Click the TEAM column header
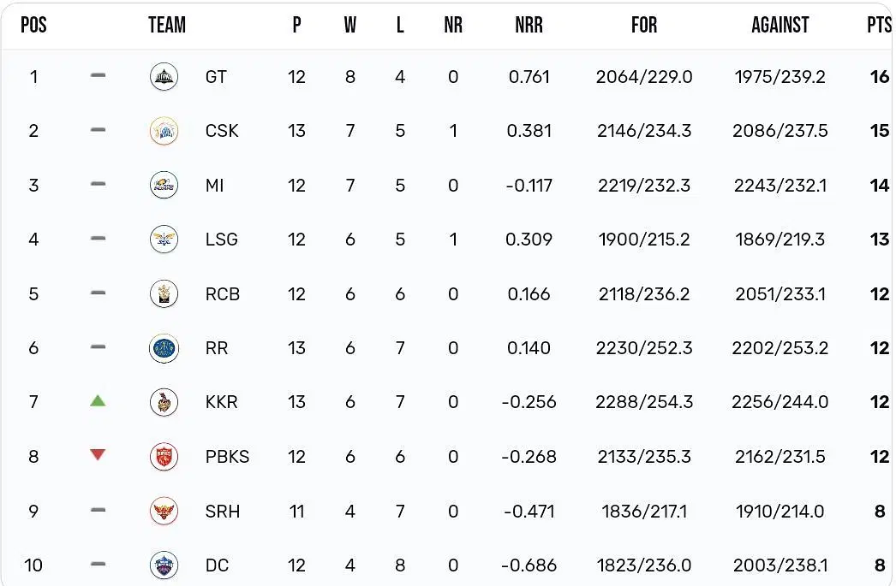The image size is (896, 586). tap(167, 25)
